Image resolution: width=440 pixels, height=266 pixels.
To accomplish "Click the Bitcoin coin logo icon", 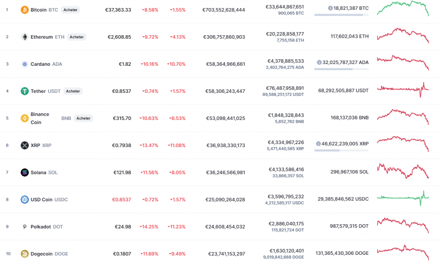I will click(x=24, y=9).
